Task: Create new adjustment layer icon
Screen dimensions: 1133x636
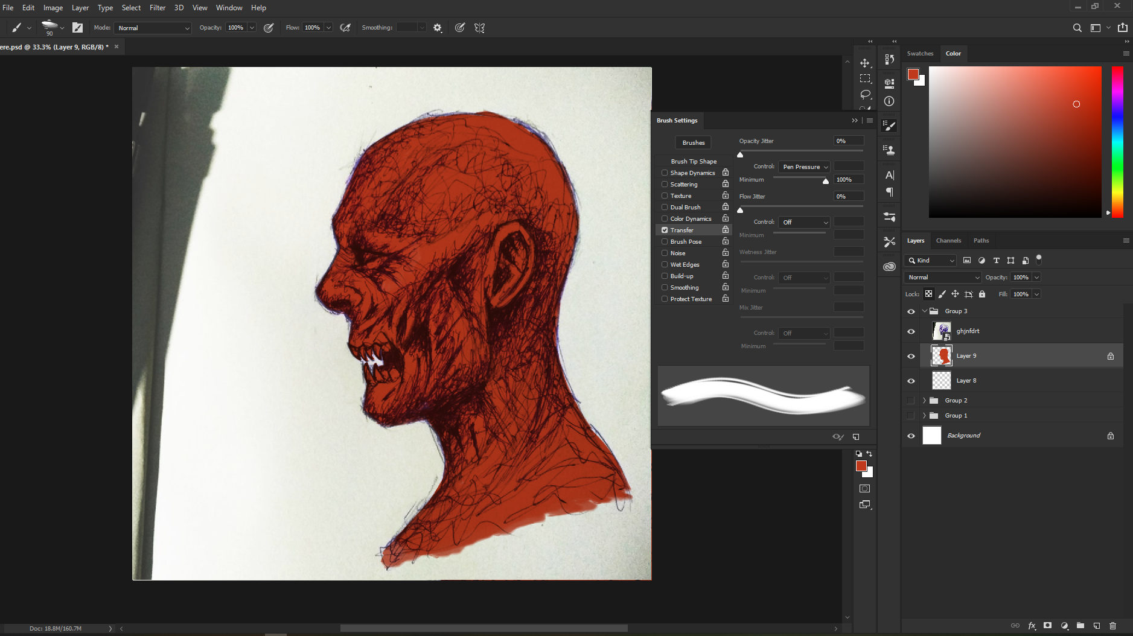Action: coord(1064,626)
